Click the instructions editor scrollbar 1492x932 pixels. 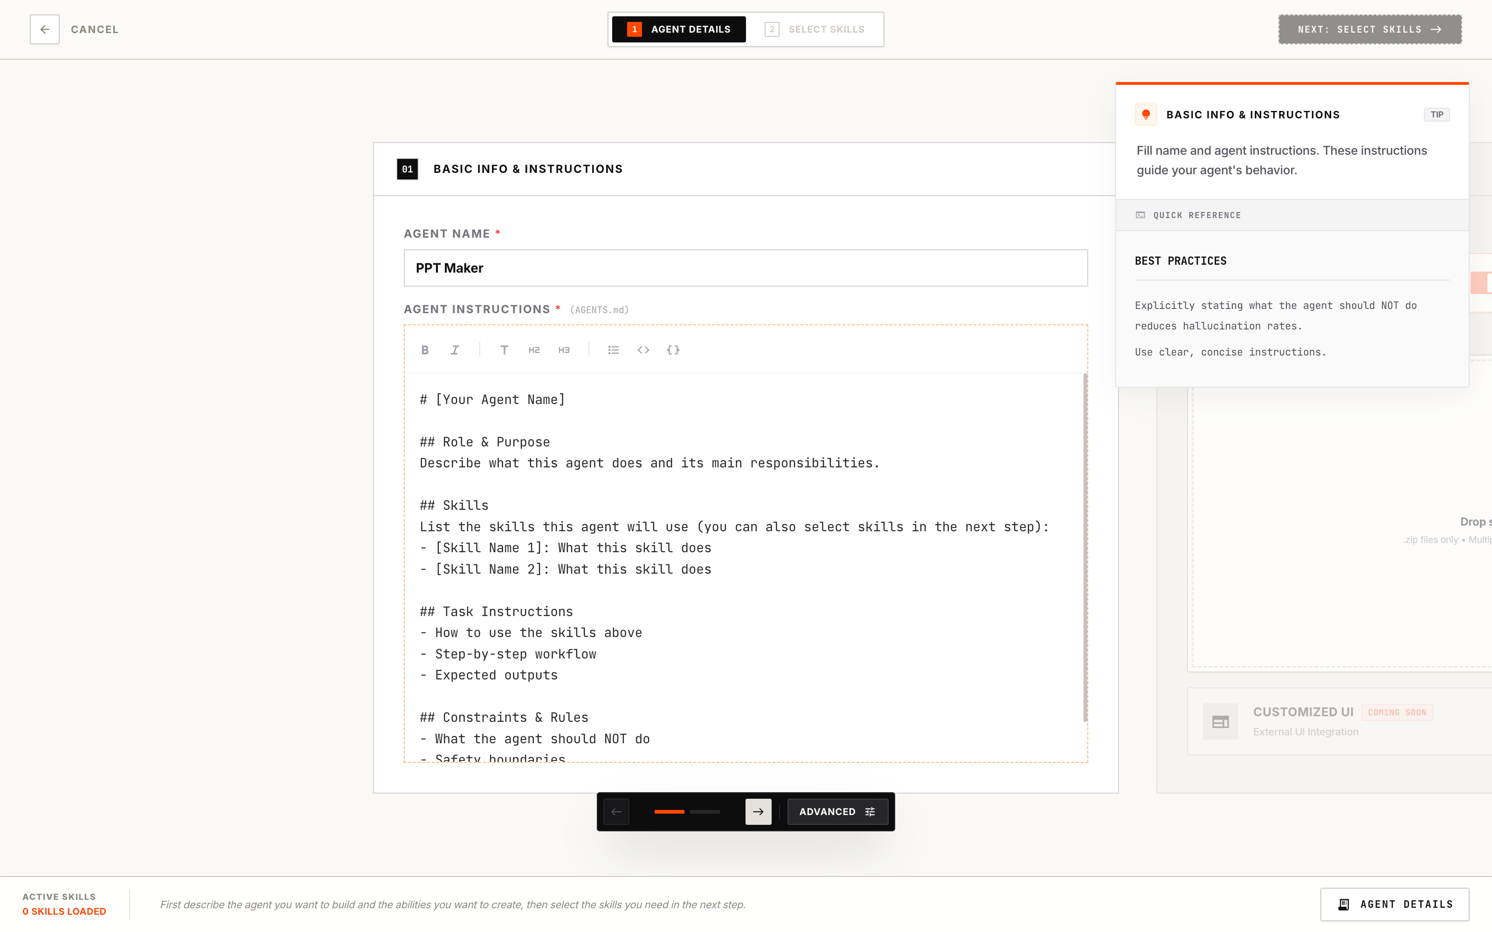point(1084,548)
